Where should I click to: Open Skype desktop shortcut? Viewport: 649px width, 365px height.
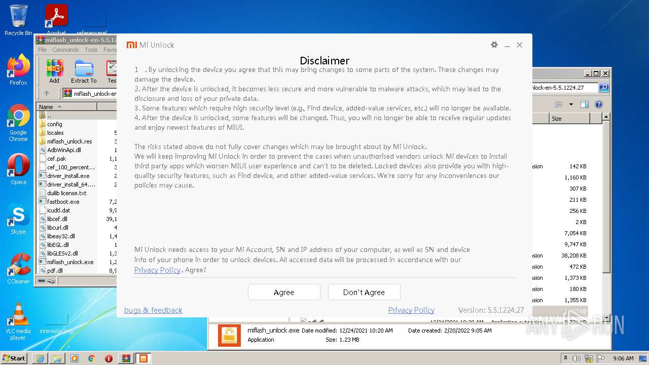(x=18, y=219)
